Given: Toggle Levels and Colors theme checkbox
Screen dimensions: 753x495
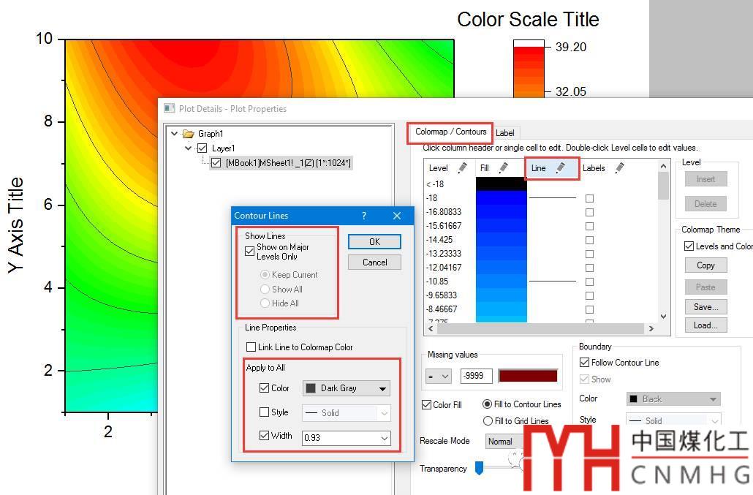Looking at the screenshot, I should [x=689, y=246].
